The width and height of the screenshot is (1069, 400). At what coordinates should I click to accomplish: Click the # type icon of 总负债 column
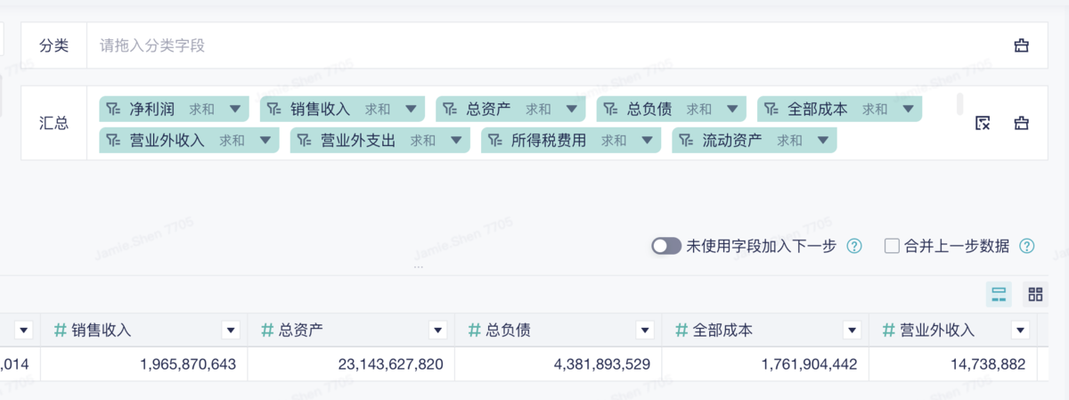point(475,331)
